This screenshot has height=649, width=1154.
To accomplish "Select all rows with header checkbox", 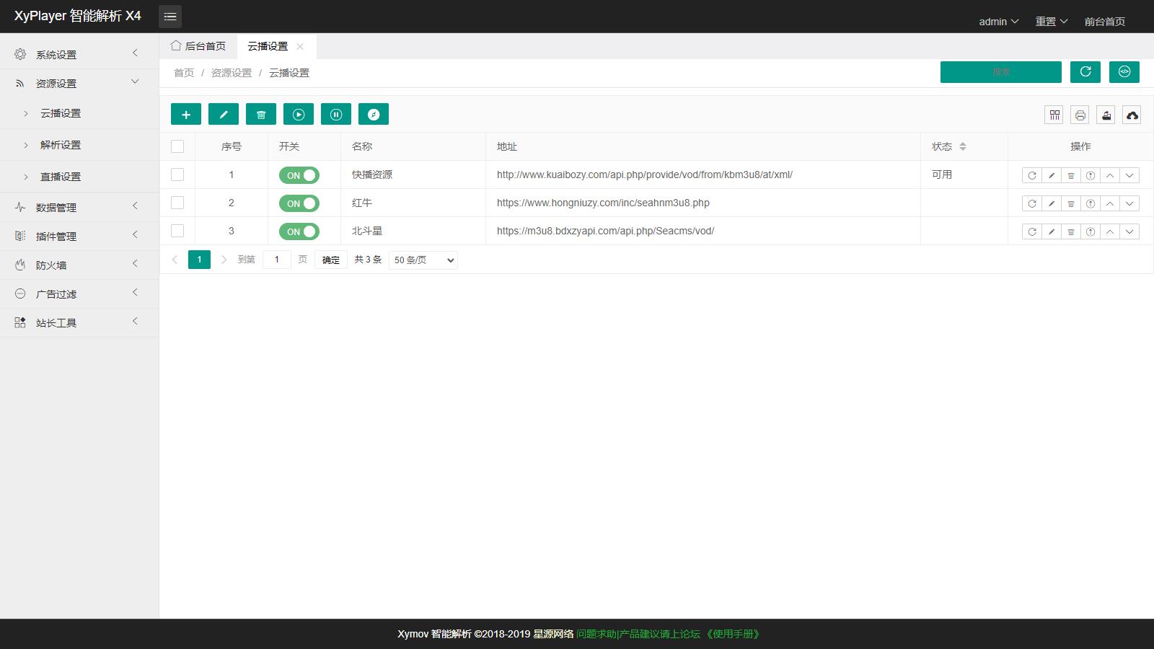I will click(177, 146).
